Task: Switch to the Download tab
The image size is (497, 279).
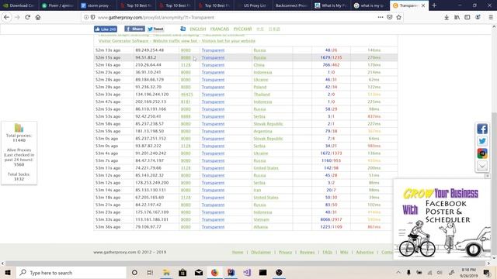Action: point(19,5)
